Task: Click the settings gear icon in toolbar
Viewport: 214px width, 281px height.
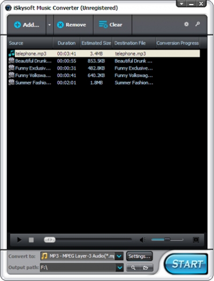Action: pyautogui.click(x=186, y=24)
